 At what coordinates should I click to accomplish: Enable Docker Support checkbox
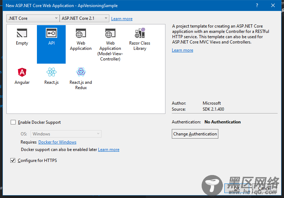[13, 122]
